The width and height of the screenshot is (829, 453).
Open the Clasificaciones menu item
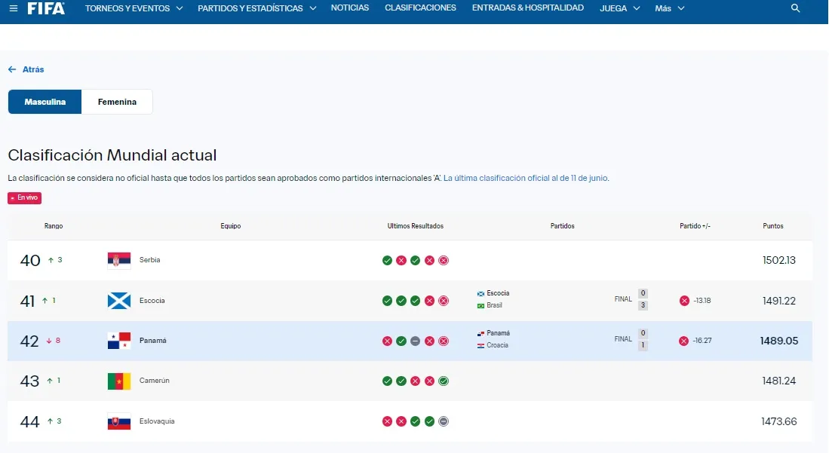click(420, 8)
